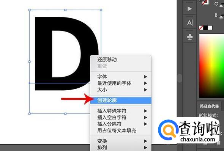Image resolution: width=224 pixels, height=151 pixels.
Task: Pick a color from the spectrum ramp
Action: [x=211, y=66]
